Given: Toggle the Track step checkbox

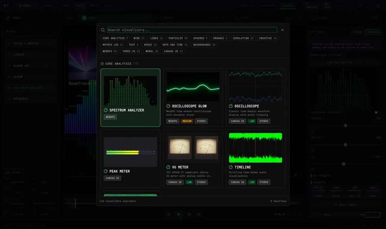Looking at the screenshot, I should point(8,18).
